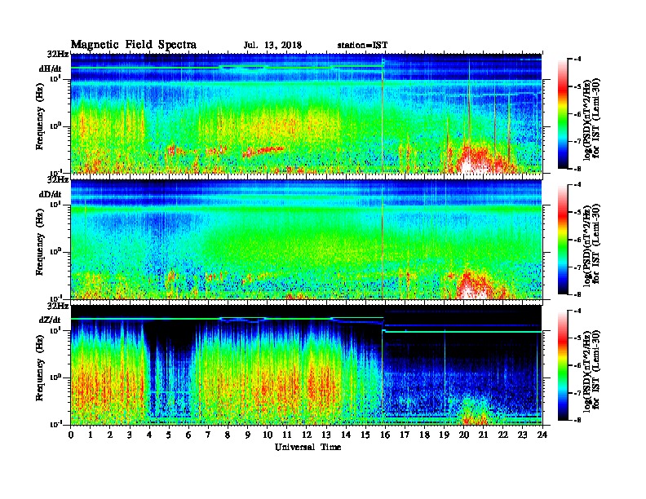Click hour "6" on the Universal Time axis
Image resolution: width=646 pixels, height=499 pixels.
tap(188, 435)
